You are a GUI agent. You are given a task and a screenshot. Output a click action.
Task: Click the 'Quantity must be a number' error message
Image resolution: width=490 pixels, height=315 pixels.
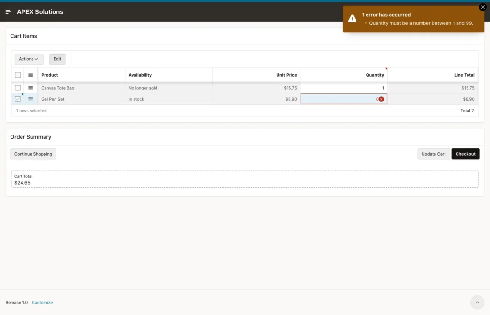(421, 23)
